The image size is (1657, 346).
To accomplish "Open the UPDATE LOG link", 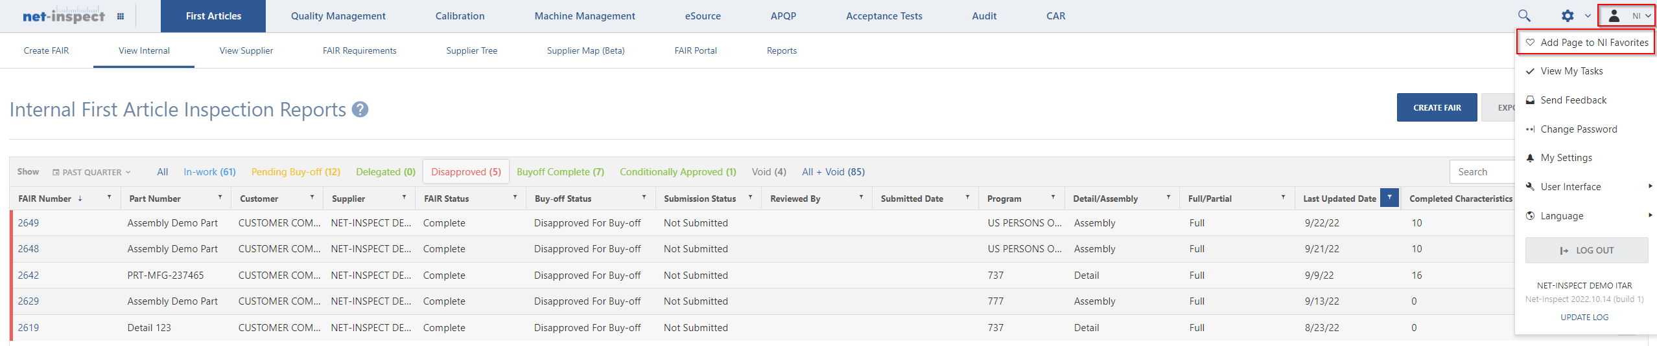I will tap(1584, 317).
